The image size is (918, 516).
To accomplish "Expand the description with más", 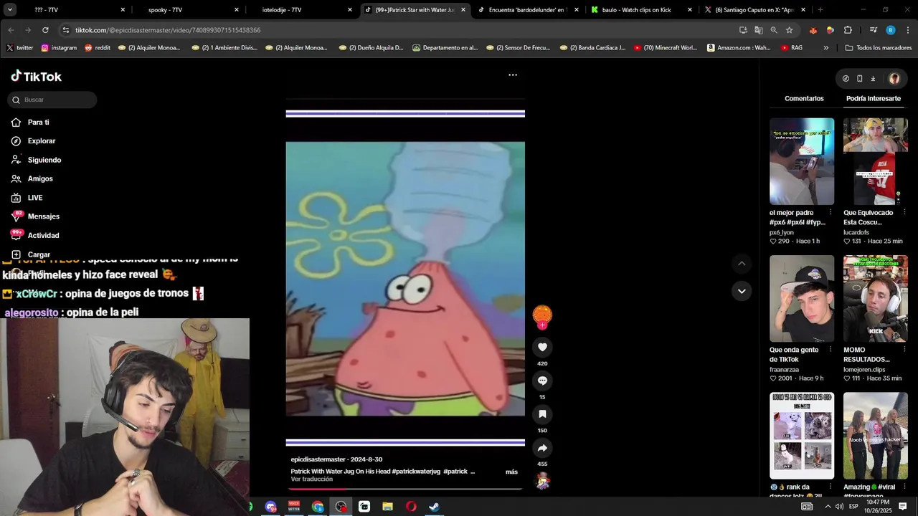I will coord(511,472).
